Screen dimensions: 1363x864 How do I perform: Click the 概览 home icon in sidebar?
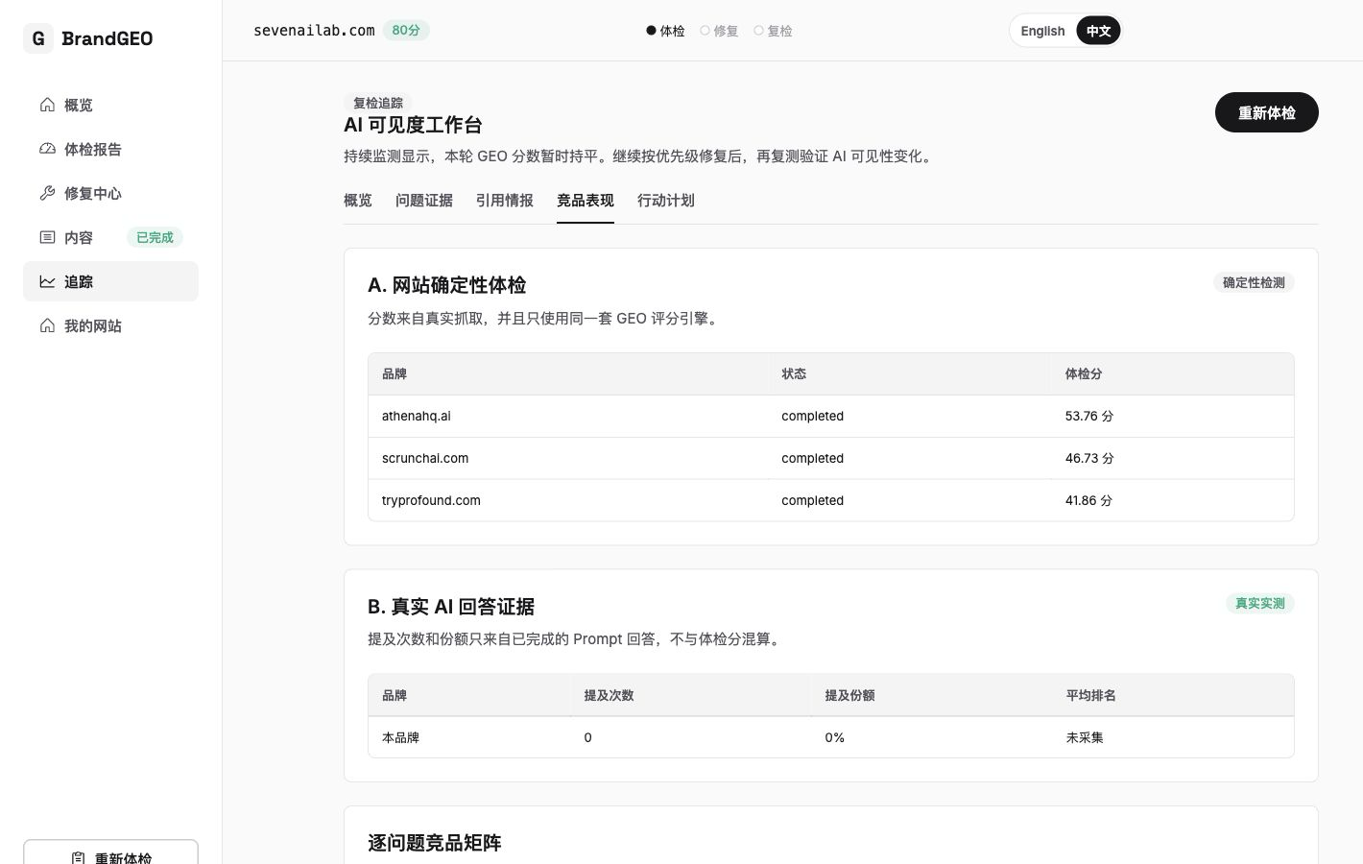[47, 105]
